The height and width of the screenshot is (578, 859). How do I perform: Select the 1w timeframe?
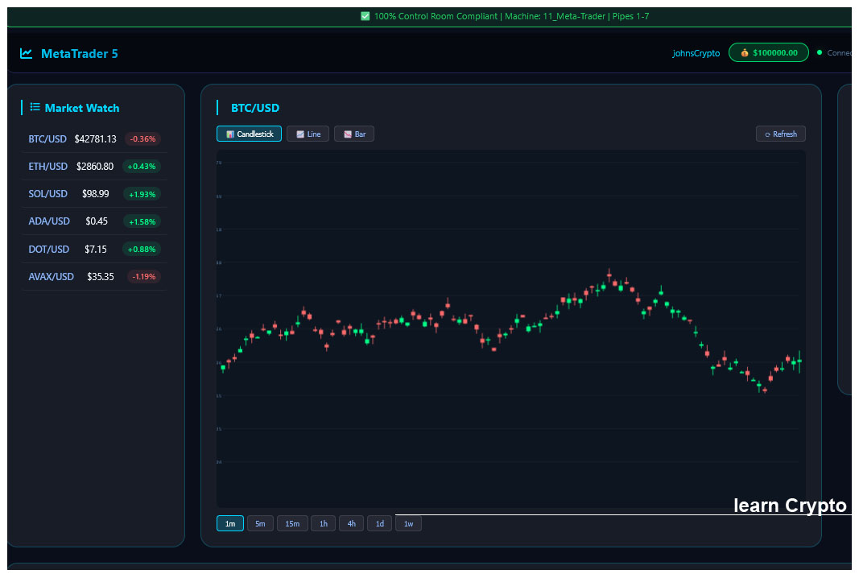coord(409,523)
